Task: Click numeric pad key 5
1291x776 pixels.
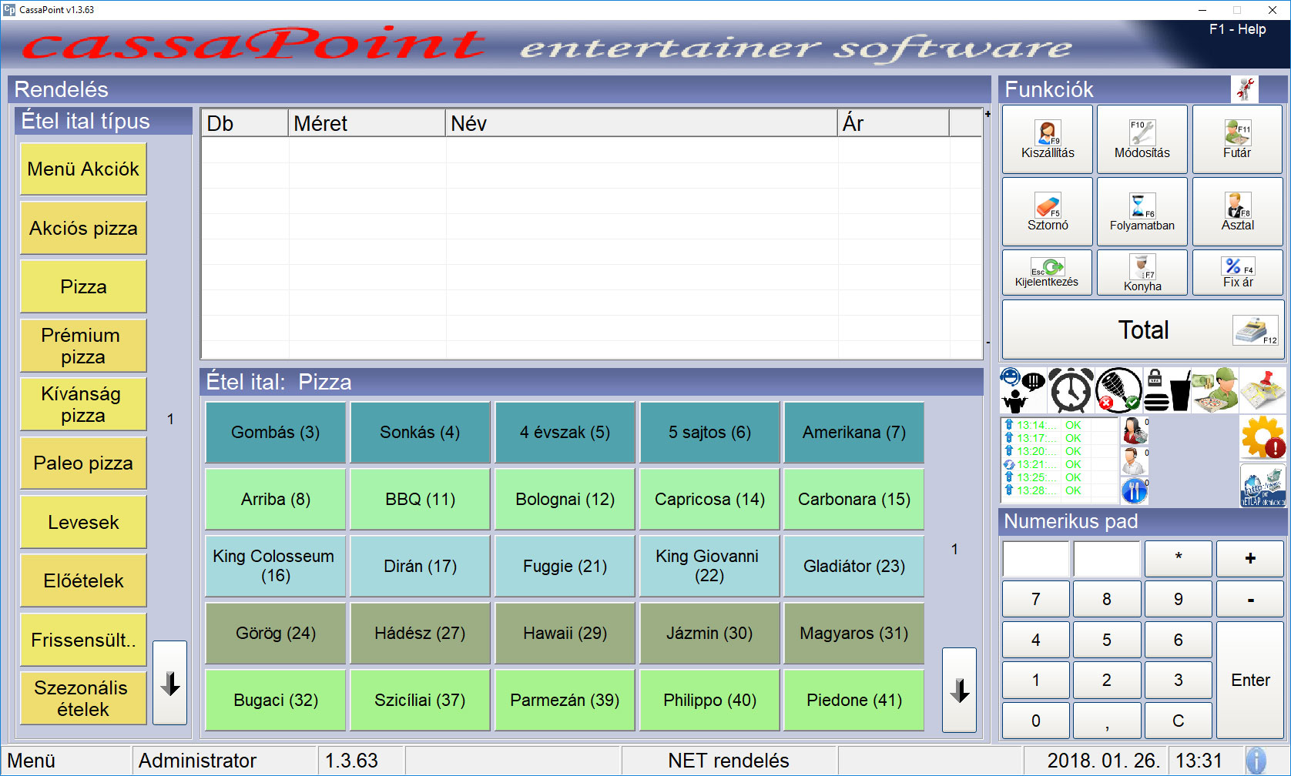Action: click(1107, 640)
